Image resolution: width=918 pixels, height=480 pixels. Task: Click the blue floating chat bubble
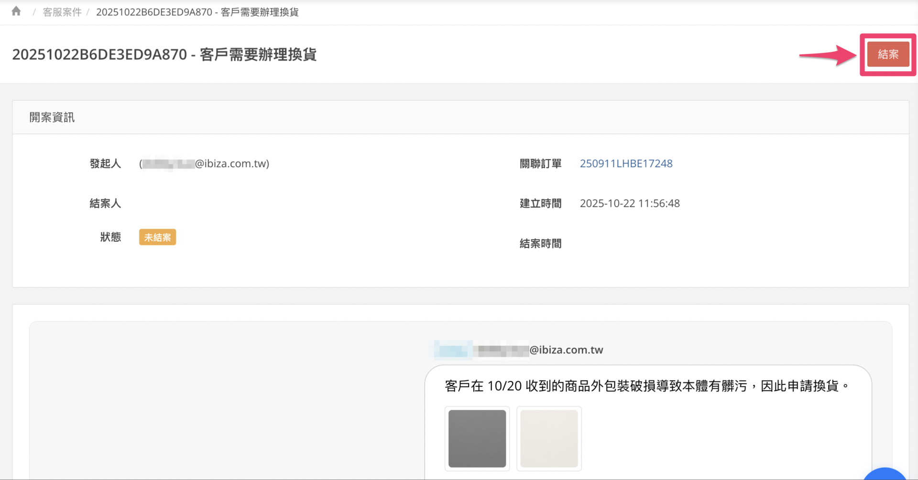tap(885, 474)
